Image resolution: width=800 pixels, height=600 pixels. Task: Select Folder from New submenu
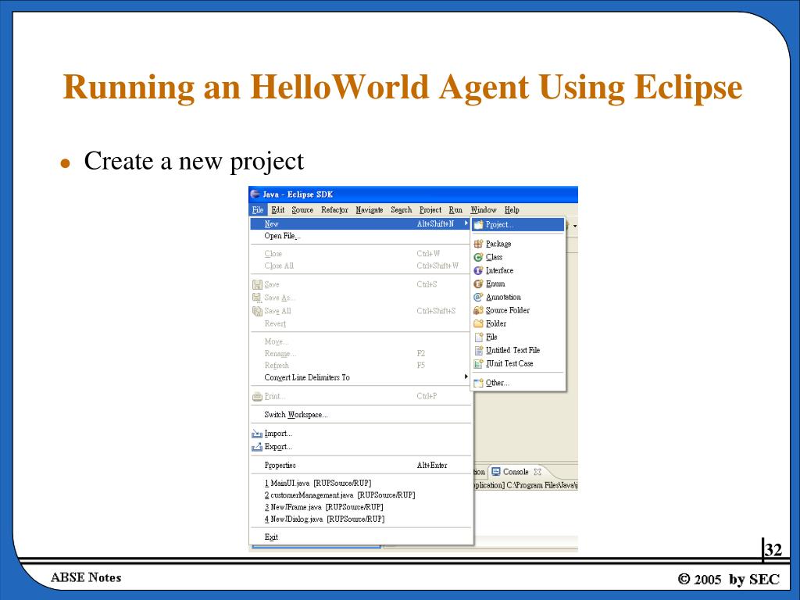[518, 323]
